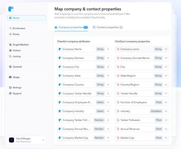Expand the Country/Region chevron

[x=166, y=85]
